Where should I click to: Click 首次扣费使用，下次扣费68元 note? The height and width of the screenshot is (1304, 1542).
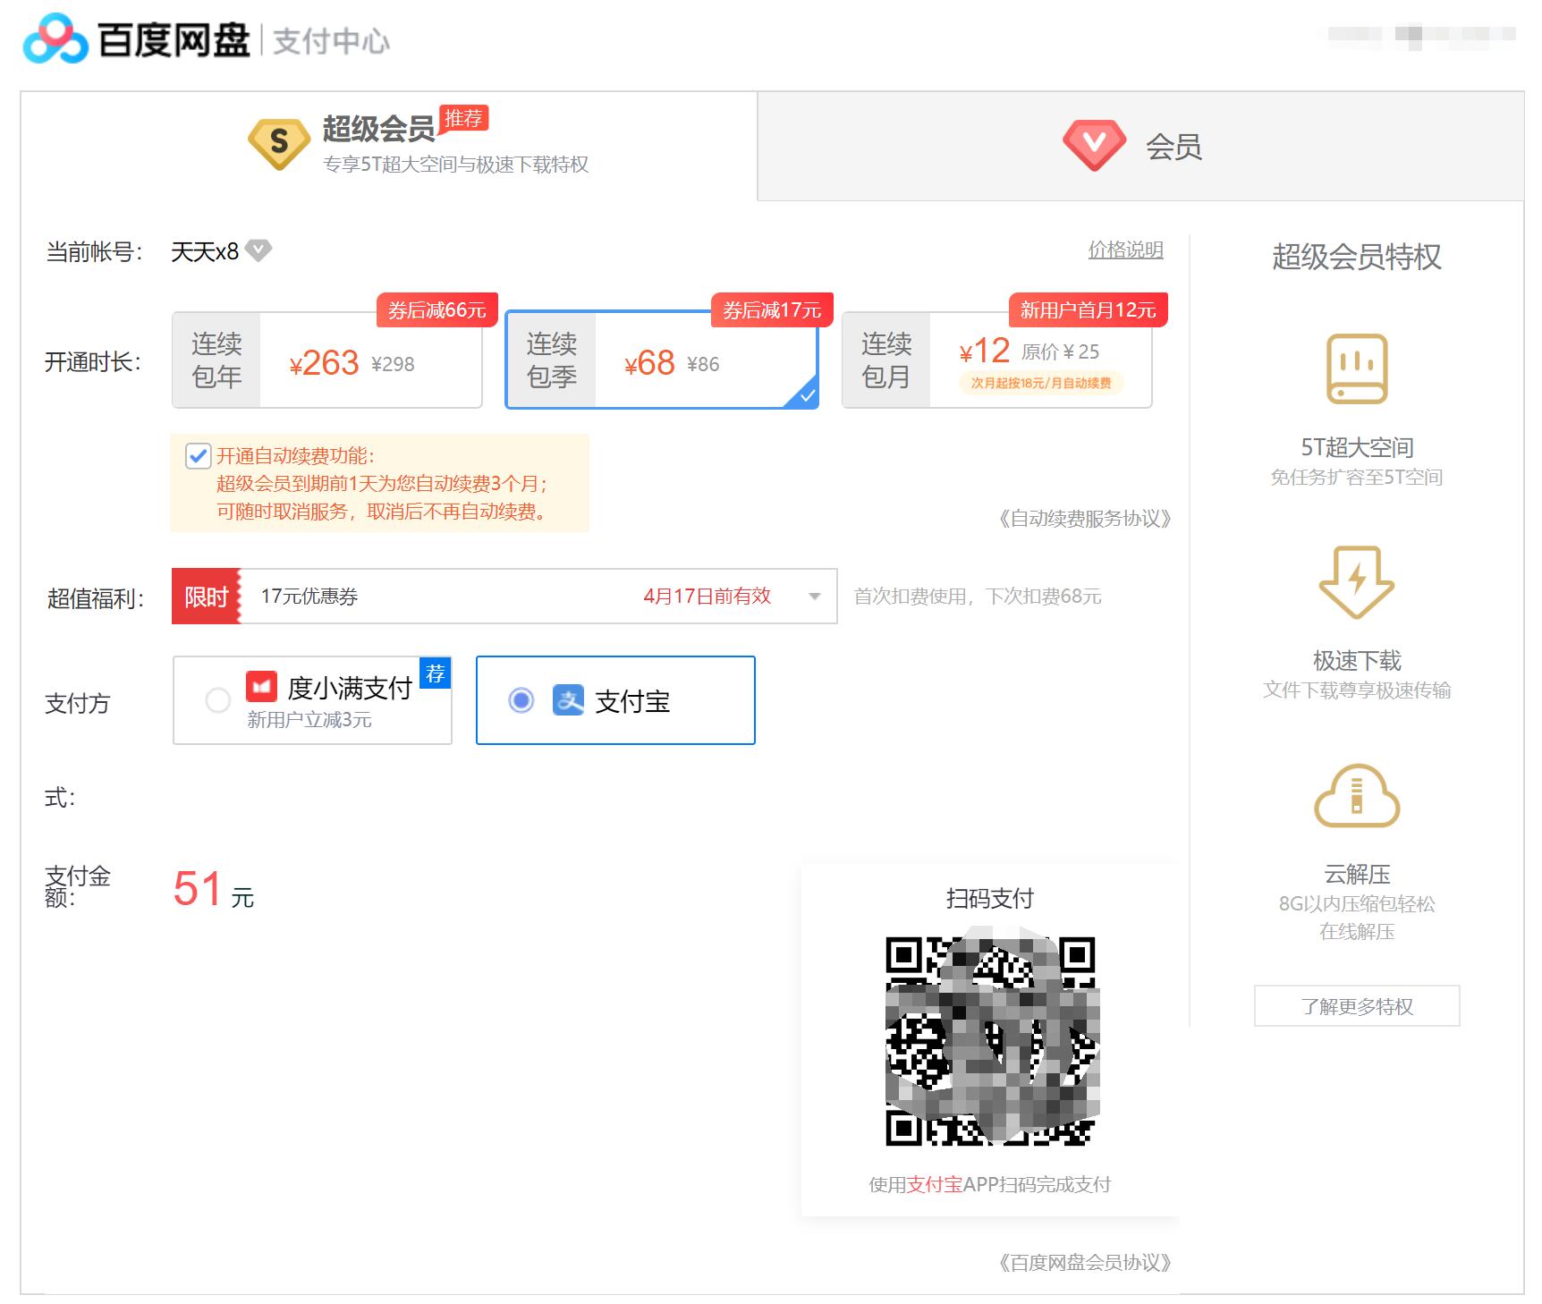[978, 597]
